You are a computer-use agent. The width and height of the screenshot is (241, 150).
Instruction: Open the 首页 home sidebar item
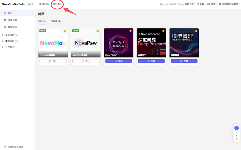coord(17,13)
